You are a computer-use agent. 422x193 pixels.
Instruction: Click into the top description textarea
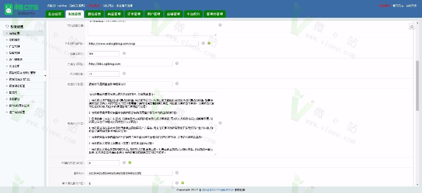click(x=152, y=28)
